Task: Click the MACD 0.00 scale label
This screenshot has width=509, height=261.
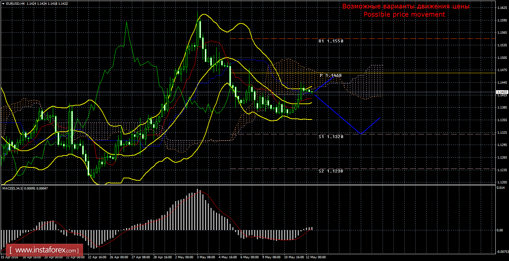Action: pyautogui.click(x=500, y=230)
